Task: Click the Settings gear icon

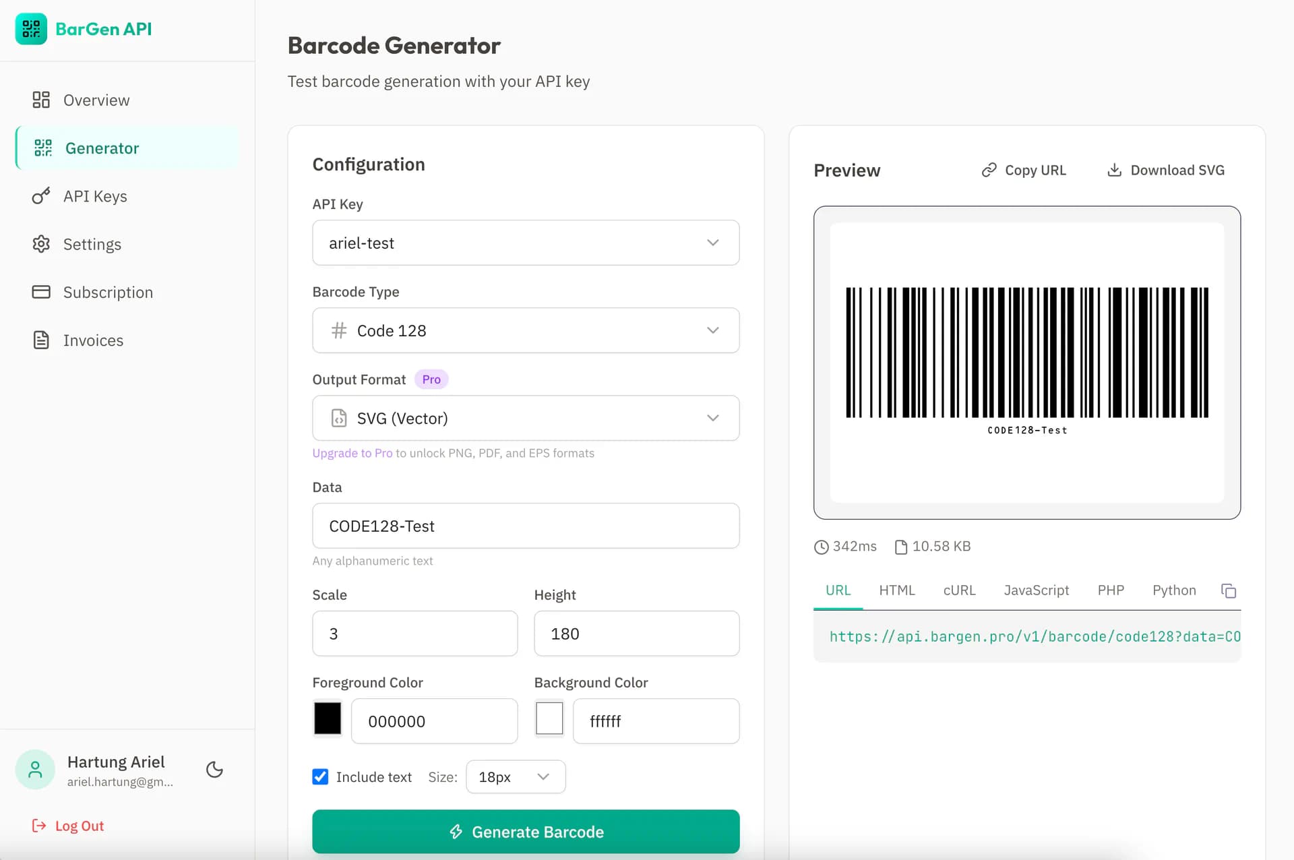Action: tap(41, 244)
